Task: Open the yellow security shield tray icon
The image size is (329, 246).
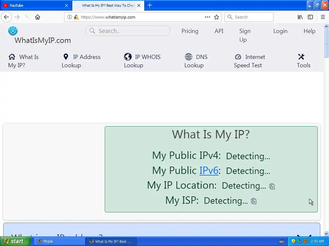Action: pos(293,241)
